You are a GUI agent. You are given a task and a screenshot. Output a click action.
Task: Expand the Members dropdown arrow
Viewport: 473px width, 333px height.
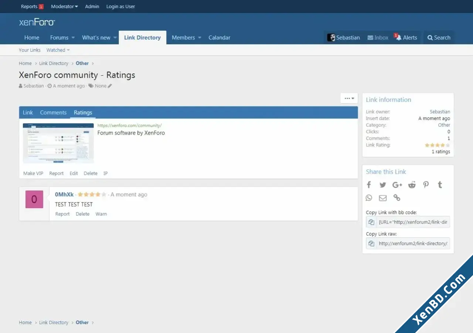click(200, 38)
